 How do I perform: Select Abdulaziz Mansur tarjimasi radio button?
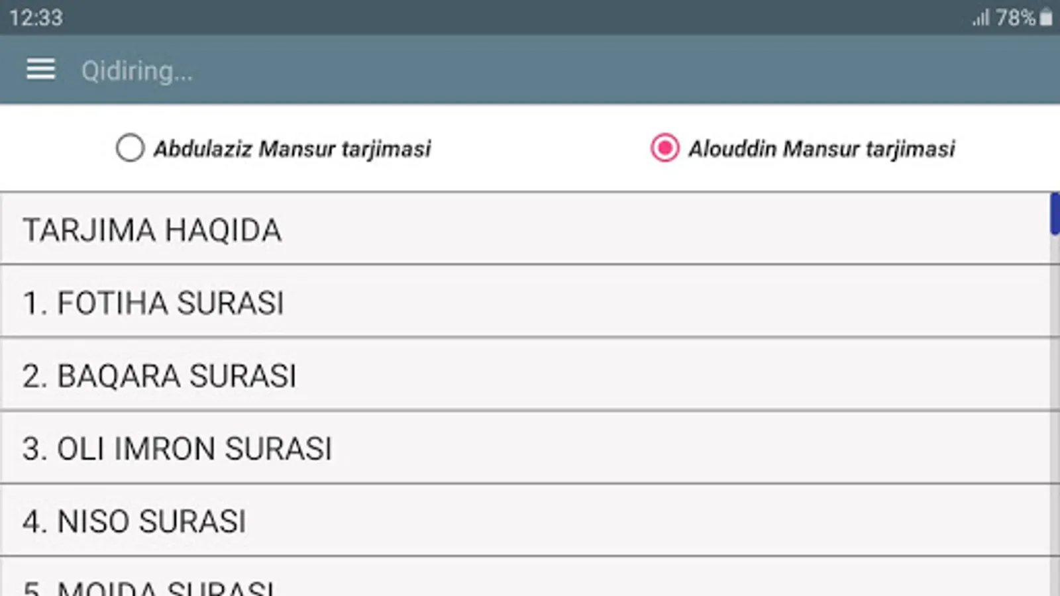(130, 148)
